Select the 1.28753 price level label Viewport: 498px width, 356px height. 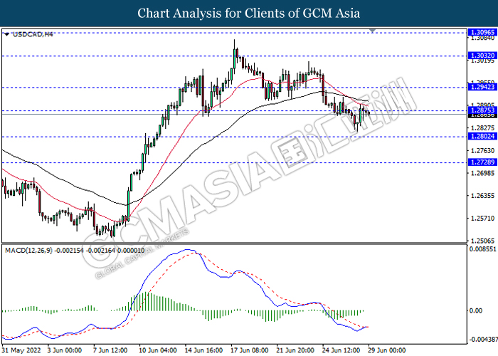click(x=482, y=110)
